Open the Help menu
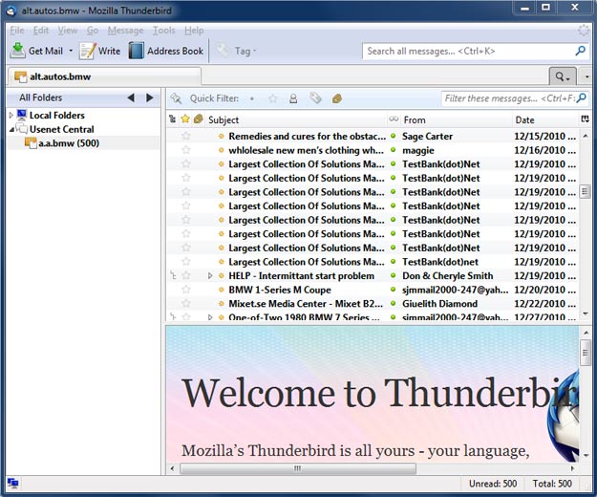Viewport: 597px width, 497px height. [194, 30]
